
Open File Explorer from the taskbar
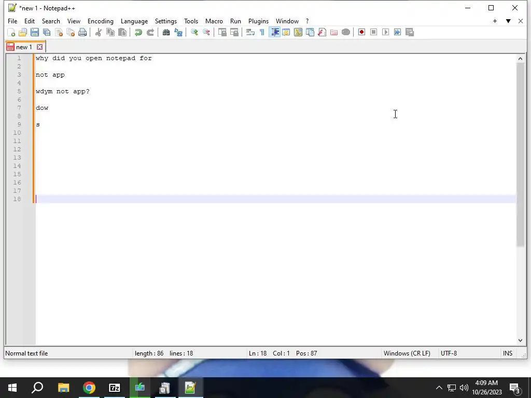coord(63,388)
